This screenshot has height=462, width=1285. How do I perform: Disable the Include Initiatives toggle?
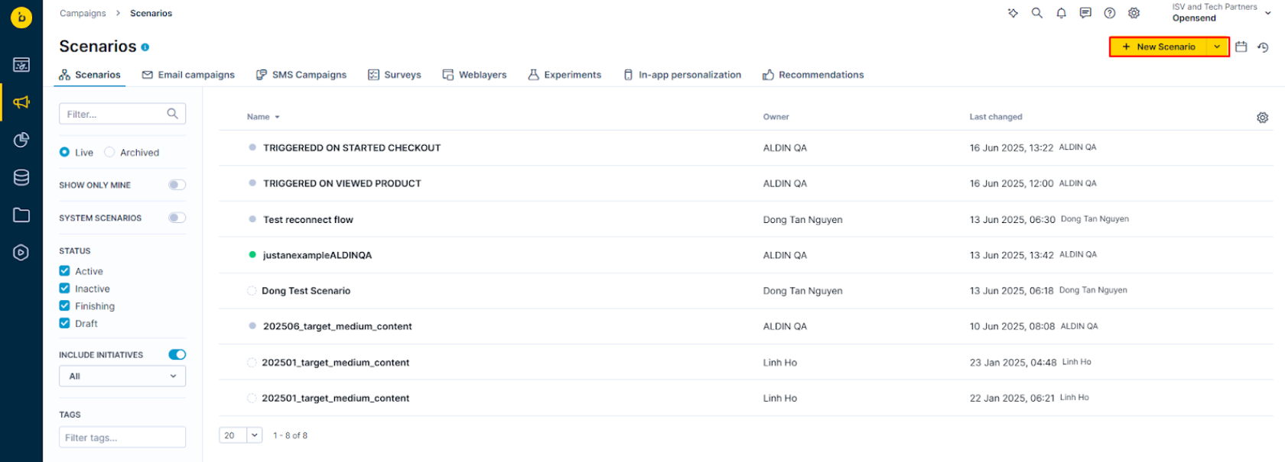coord(177,354)
